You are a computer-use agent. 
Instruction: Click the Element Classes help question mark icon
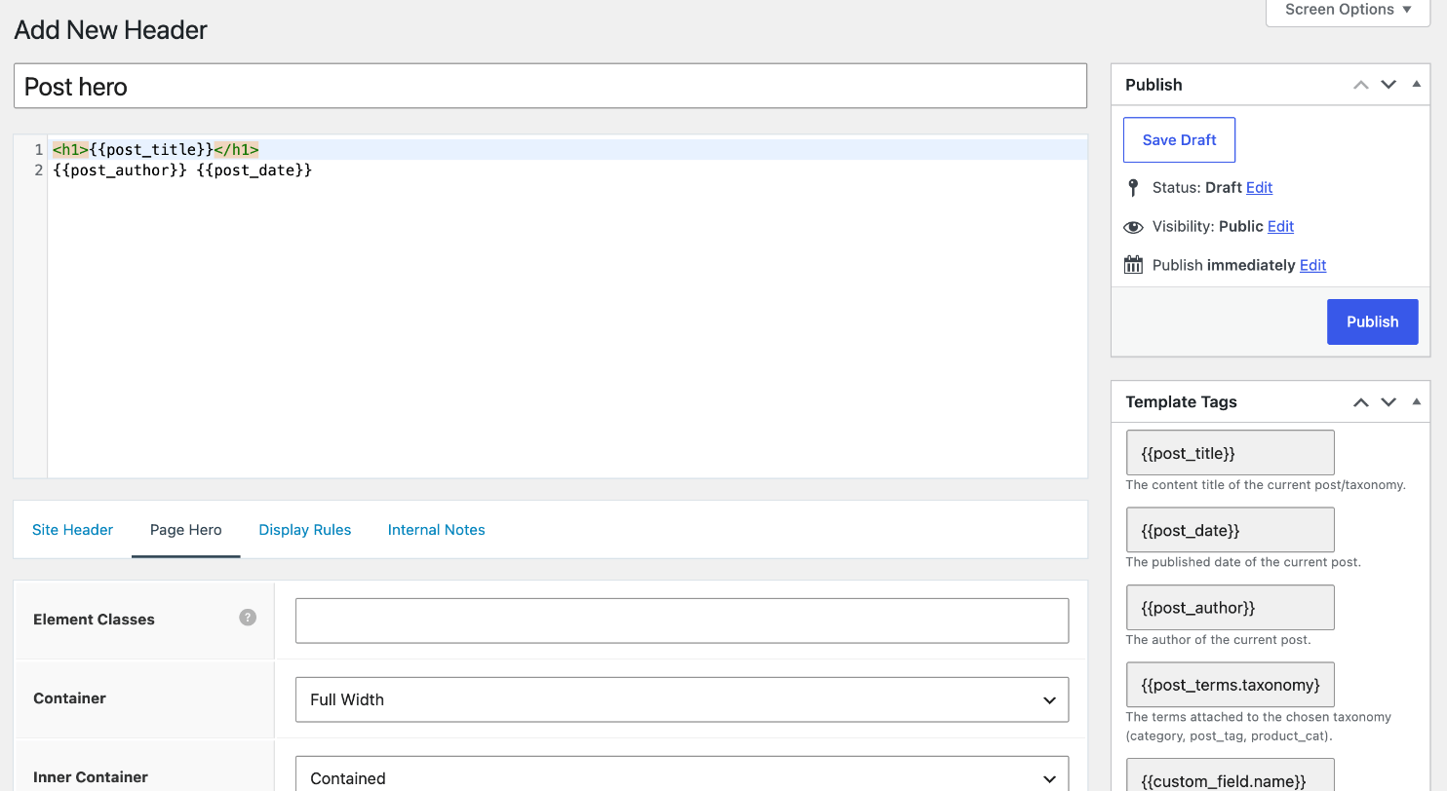(248, 618)
